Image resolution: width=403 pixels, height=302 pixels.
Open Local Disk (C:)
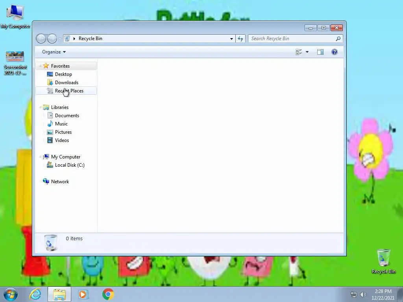[x=70, y=165]
